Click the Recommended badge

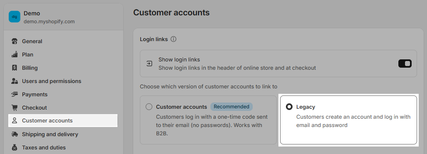pyautogui.click(x=231, y=107)
